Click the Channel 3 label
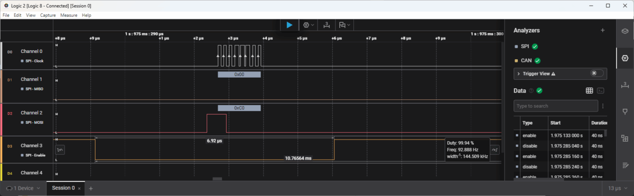The width and height of the screenshot is (634, 196). [31, 145]
